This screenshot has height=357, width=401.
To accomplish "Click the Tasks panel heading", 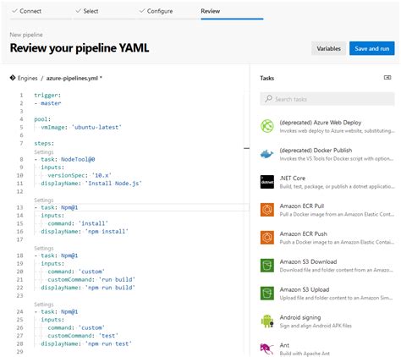I will [266, 78].
